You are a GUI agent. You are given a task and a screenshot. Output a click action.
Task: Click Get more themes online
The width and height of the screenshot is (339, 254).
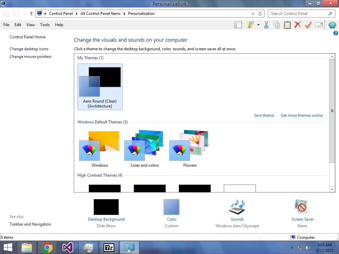(x=302, y=115)
